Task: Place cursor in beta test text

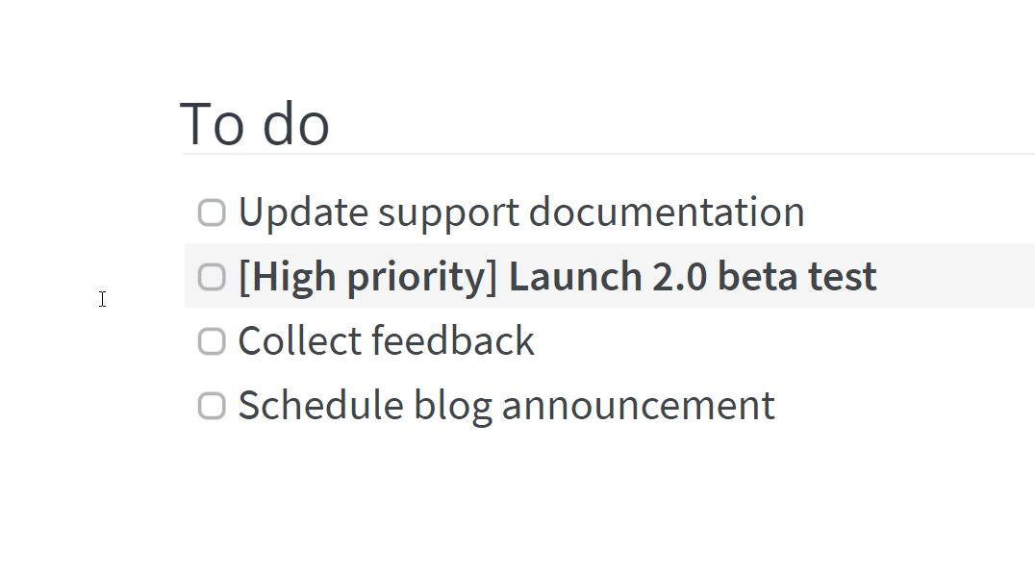Action: click(797, 276)
